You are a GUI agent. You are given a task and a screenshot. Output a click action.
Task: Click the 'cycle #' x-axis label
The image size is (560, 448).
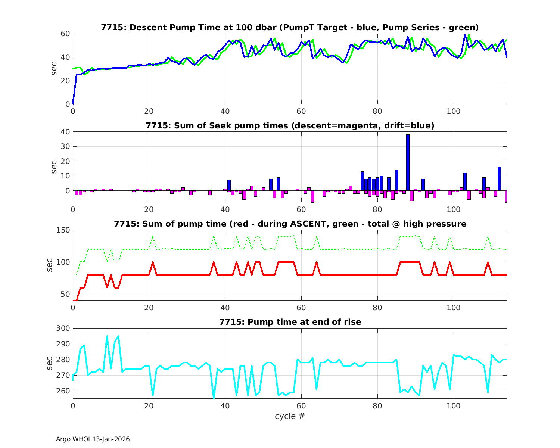290,416
